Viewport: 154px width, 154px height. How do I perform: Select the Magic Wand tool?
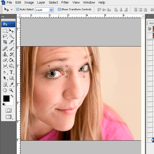point(11,36)
